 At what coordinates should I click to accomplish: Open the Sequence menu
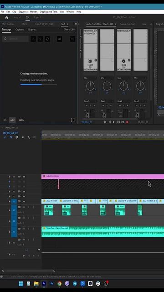click(23, 12)
